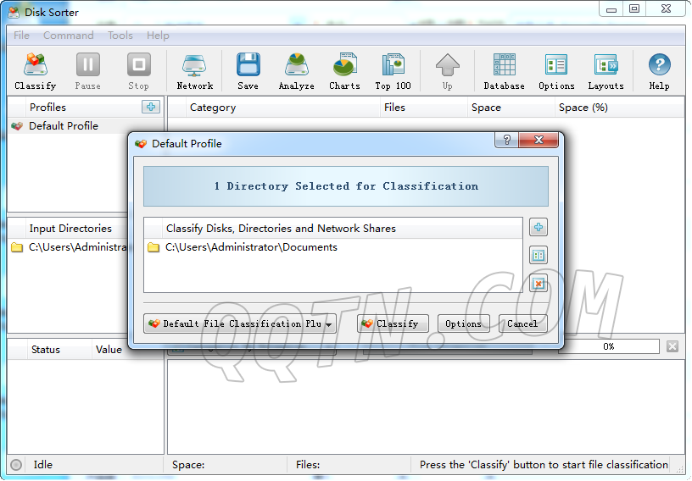Add a new profile with plus icon
This screenshot has width=692, height=481.
click(150, 107)
